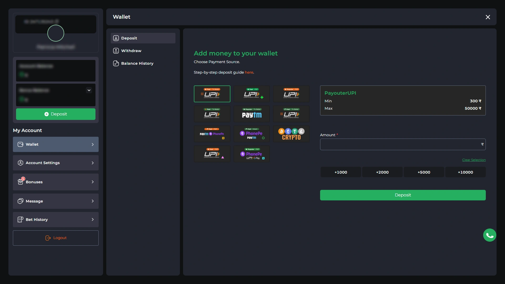
Task: Open the deposit guide 'here' link
Action: (249, 72)
